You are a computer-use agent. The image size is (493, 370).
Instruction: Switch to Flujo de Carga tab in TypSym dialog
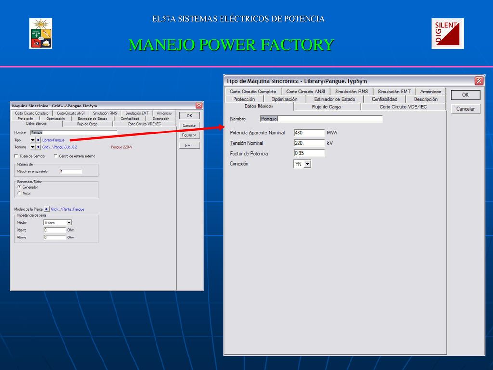click(x=327, y=107)
